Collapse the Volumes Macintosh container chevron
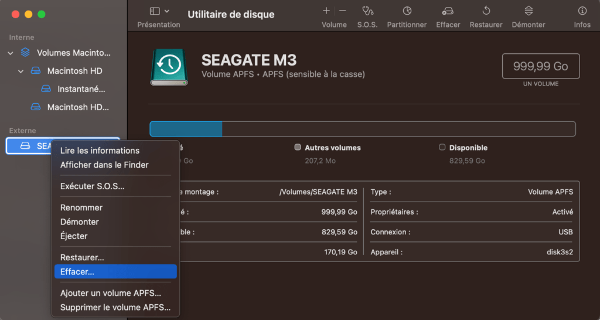This screenshot has width=600, height=320. pos(11,53)
